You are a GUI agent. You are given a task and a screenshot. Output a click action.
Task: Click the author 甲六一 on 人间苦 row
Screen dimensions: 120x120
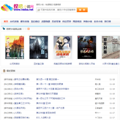point(98,113)
